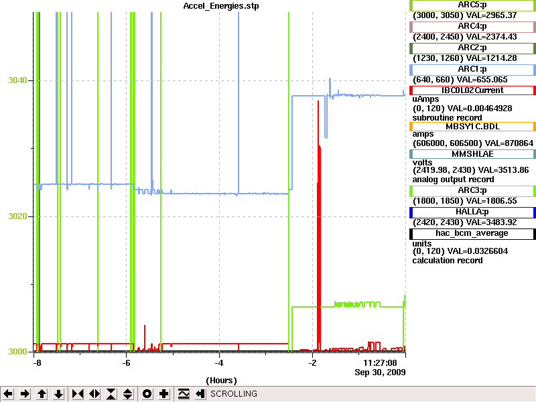Click the 3040 y-axis label
Image resolution: width=536 pixels, height=402 pixels.
pos(17,80)
